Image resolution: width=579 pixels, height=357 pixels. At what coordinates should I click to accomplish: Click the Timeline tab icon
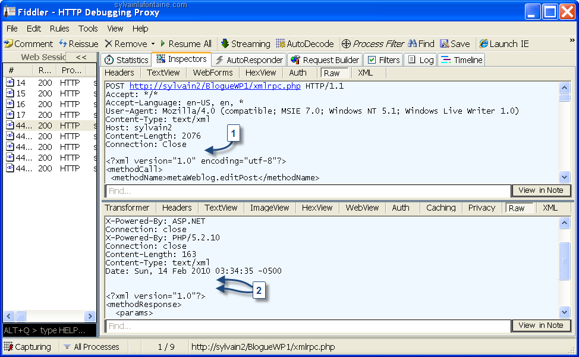pos(446,60)
